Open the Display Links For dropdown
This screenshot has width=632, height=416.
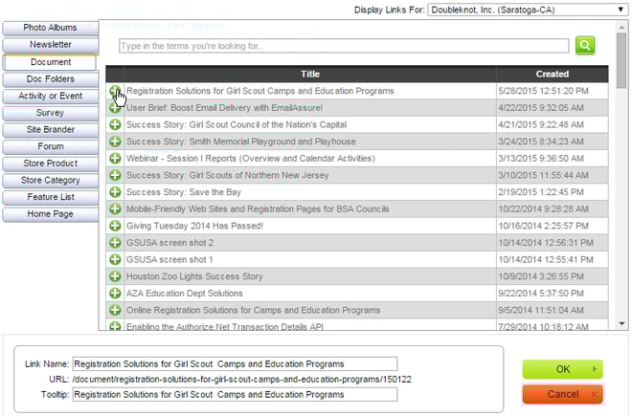[x=528, y=10]
